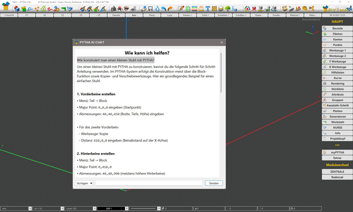
Task: Click the Lupe zoom button
Action: [x=170, y=15]
